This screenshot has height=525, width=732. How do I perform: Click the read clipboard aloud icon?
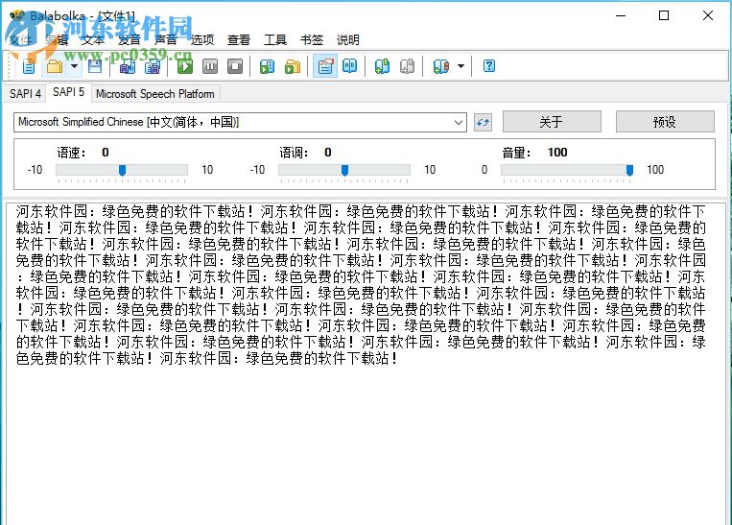[267, 66]
